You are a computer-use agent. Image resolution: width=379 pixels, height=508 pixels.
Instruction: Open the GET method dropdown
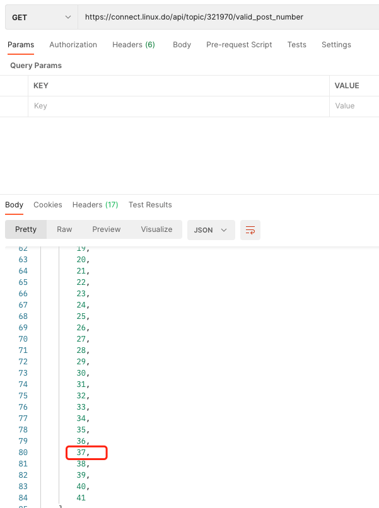pyautogui.click(x=42, y=17)
